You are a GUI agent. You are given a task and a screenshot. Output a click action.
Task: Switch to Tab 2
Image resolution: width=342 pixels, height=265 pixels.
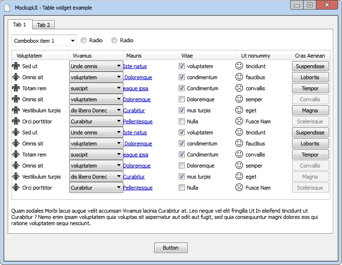(x=43, y=25)
